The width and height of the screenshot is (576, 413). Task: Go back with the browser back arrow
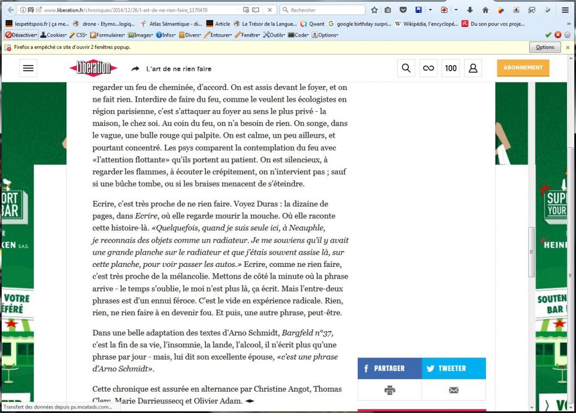(11, 10)
